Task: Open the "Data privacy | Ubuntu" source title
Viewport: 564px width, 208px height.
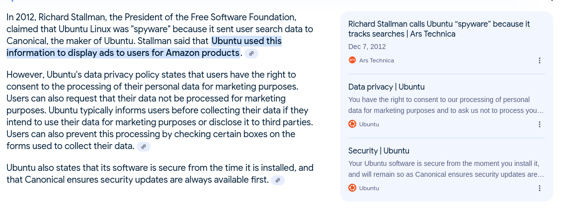Action: [386, 87]
